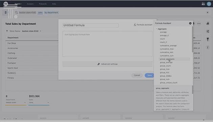Click the user group icon in top bar
213x122 pixels.
[x=203, y=4]
